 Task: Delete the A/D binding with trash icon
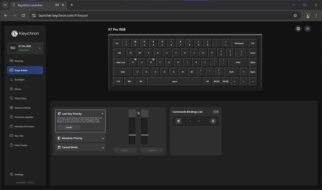point(213,121)
